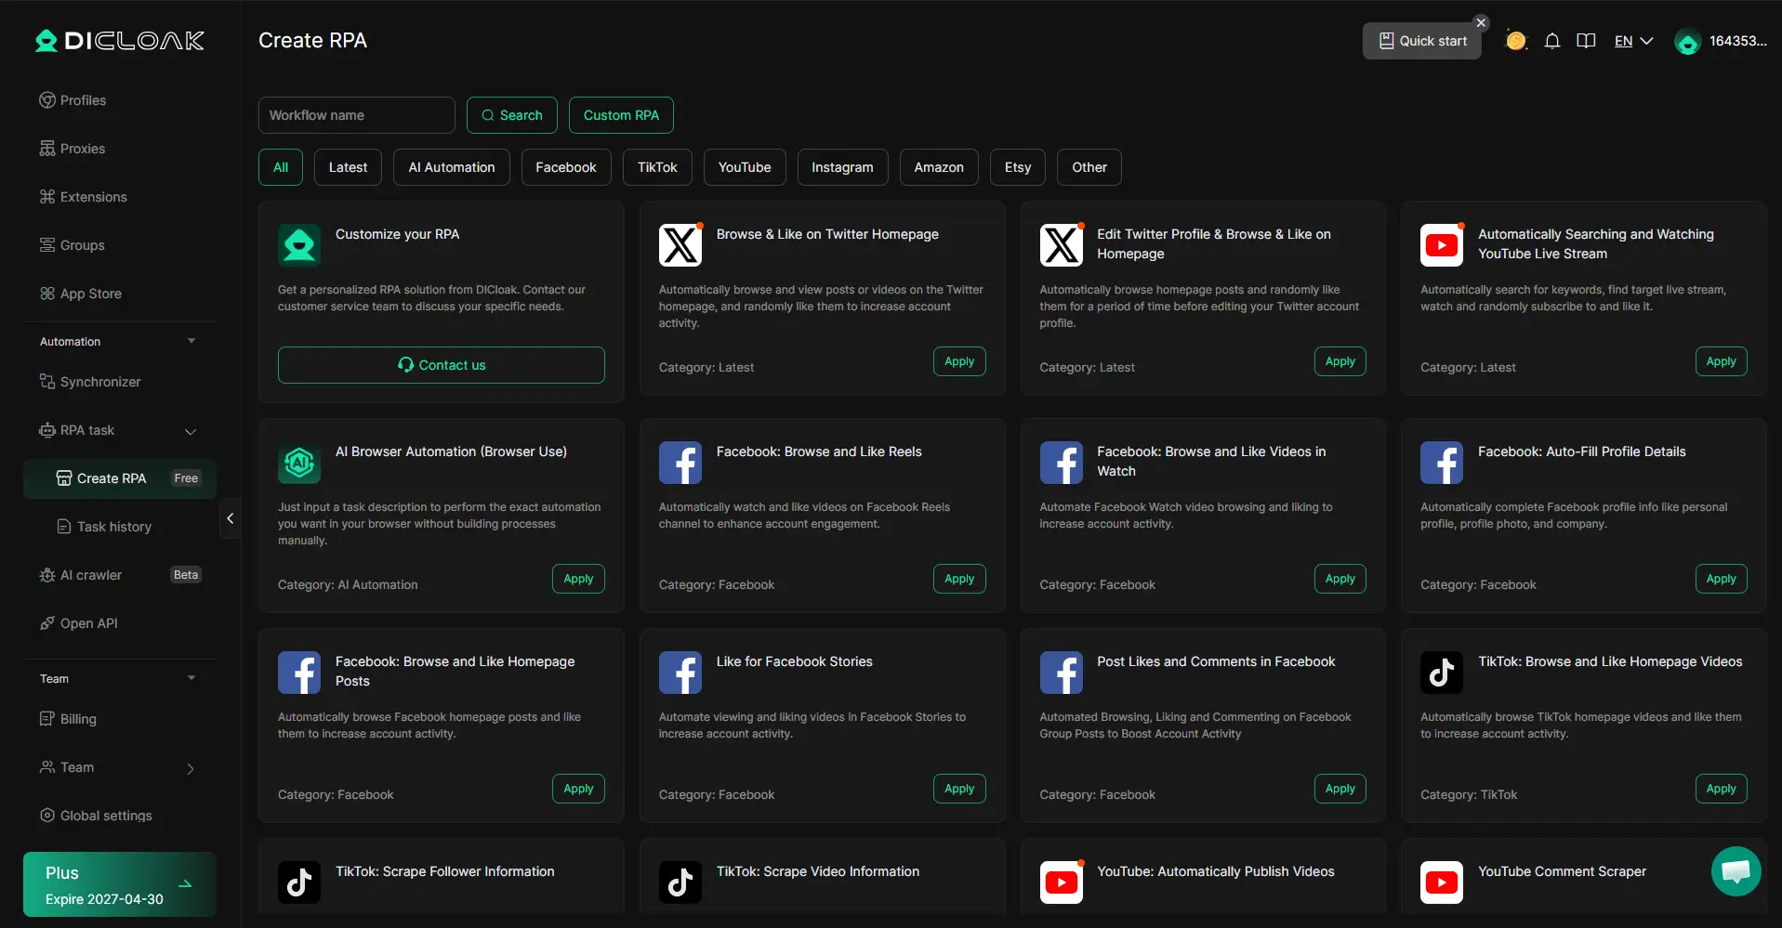This screenshot has width=1782, height=928.
Task: Click the user avatar icon
Action: pyautogui.click(x=1686, y=42)
